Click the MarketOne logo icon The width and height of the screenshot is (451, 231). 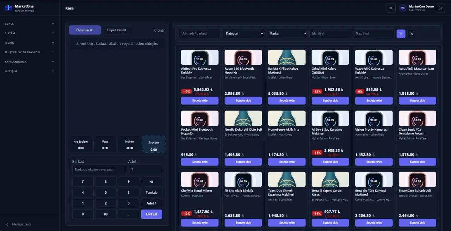(x=8, y=8)
